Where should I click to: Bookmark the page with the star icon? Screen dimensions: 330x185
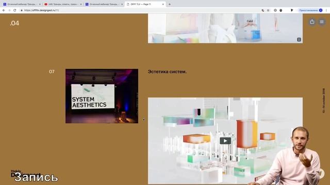pyautogui.click(x=268, y=10)
